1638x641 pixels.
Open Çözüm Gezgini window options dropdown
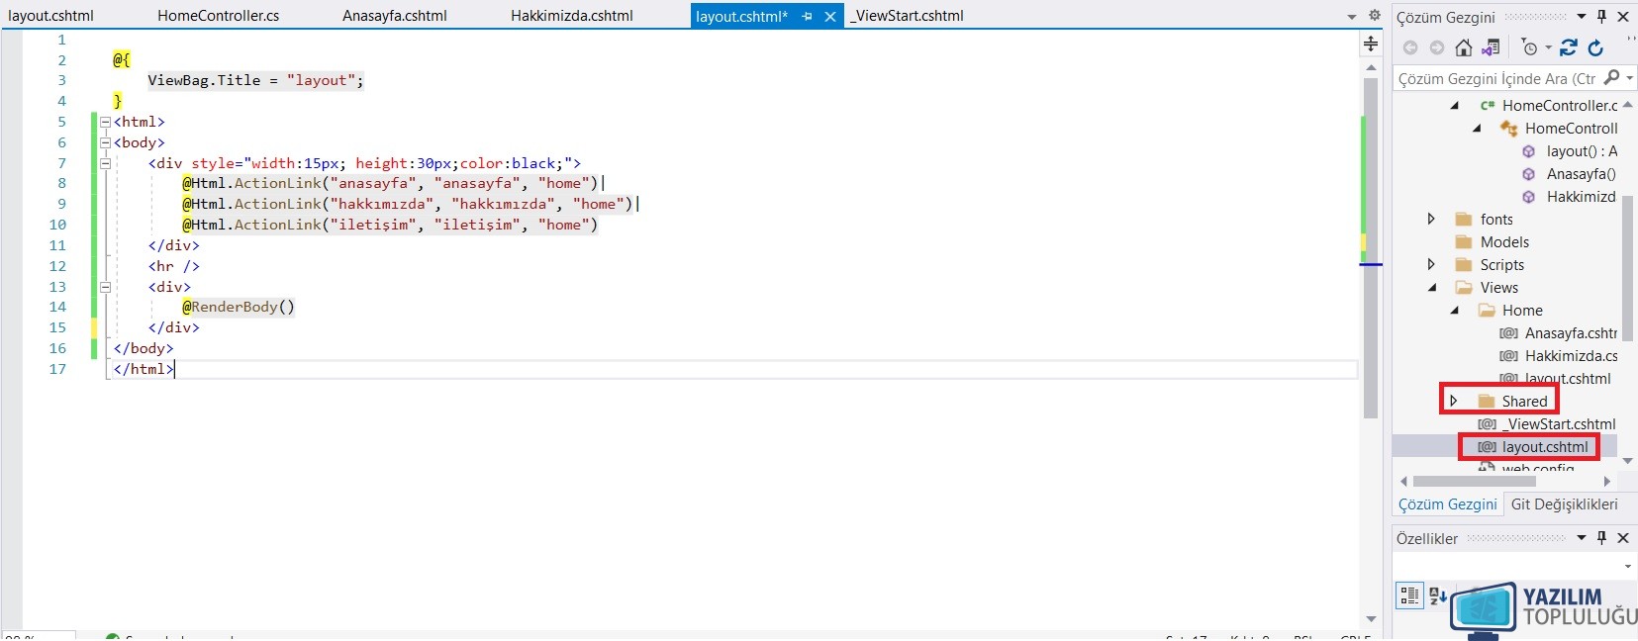1582,16
